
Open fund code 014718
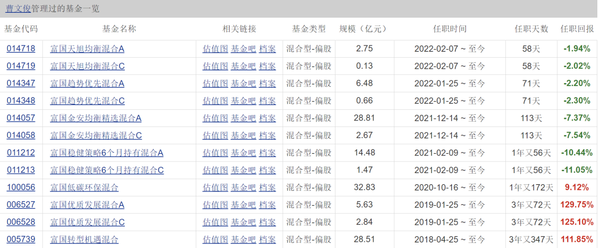point(21,48)
